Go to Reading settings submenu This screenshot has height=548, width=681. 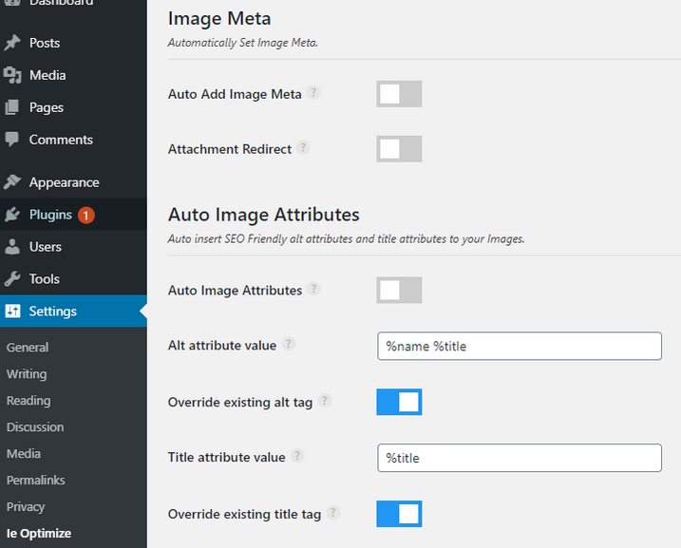pos(28,401)
